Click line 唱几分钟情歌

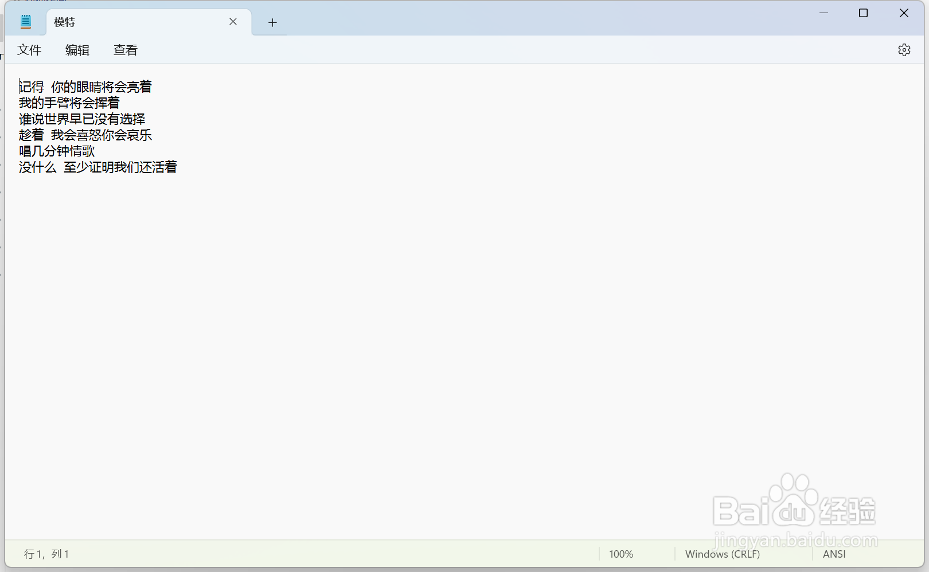click(x=57, y=151)
